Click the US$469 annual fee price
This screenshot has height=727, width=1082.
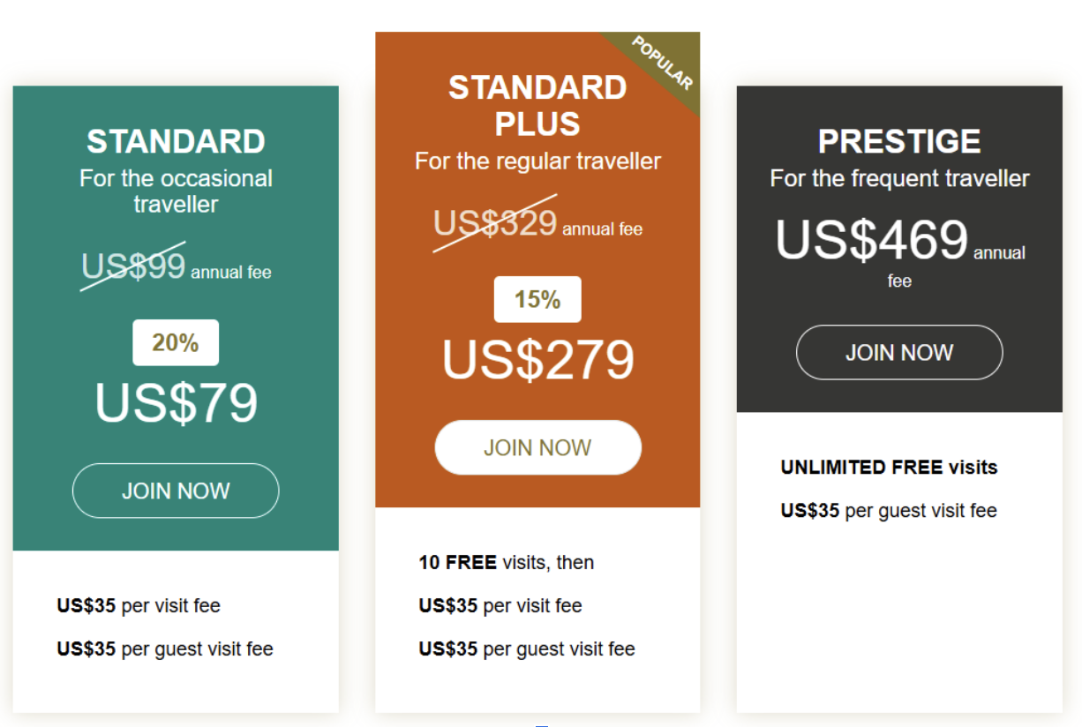click(872, 239)
